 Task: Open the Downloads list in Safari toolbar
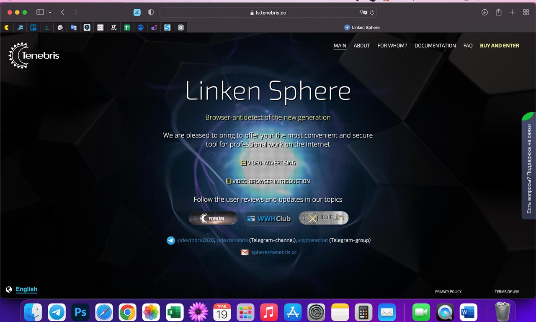coord(484,13)
